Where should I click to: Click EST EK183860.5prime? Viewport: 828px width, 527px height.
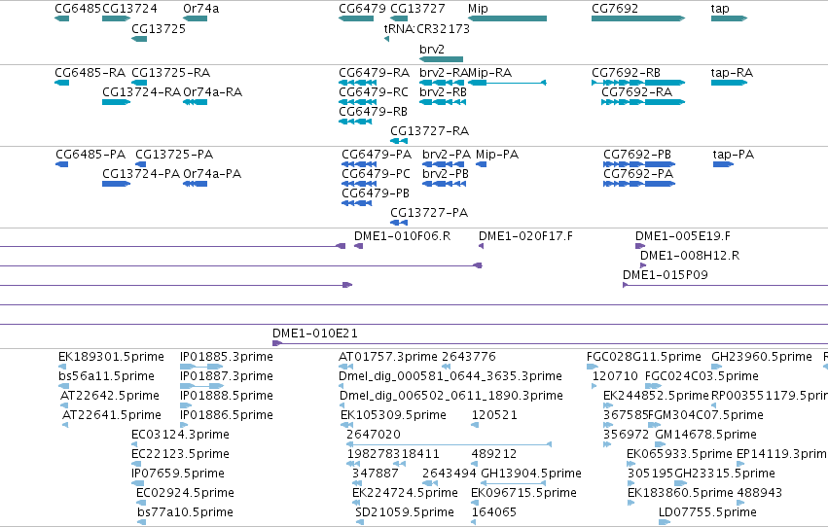click(x=630, y=503)
